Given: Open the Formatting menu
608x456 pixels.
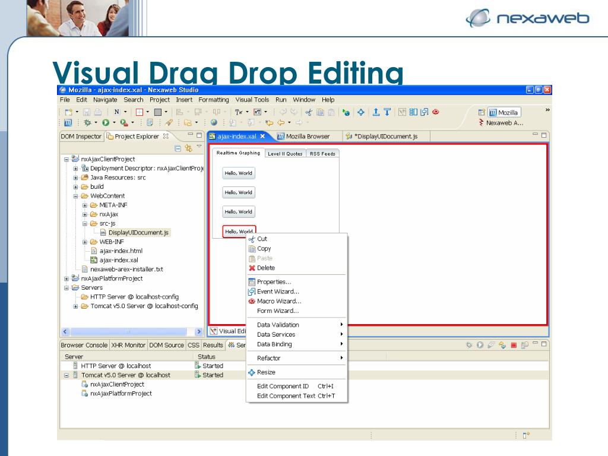Looking at the screenshot, I should 214,100.
